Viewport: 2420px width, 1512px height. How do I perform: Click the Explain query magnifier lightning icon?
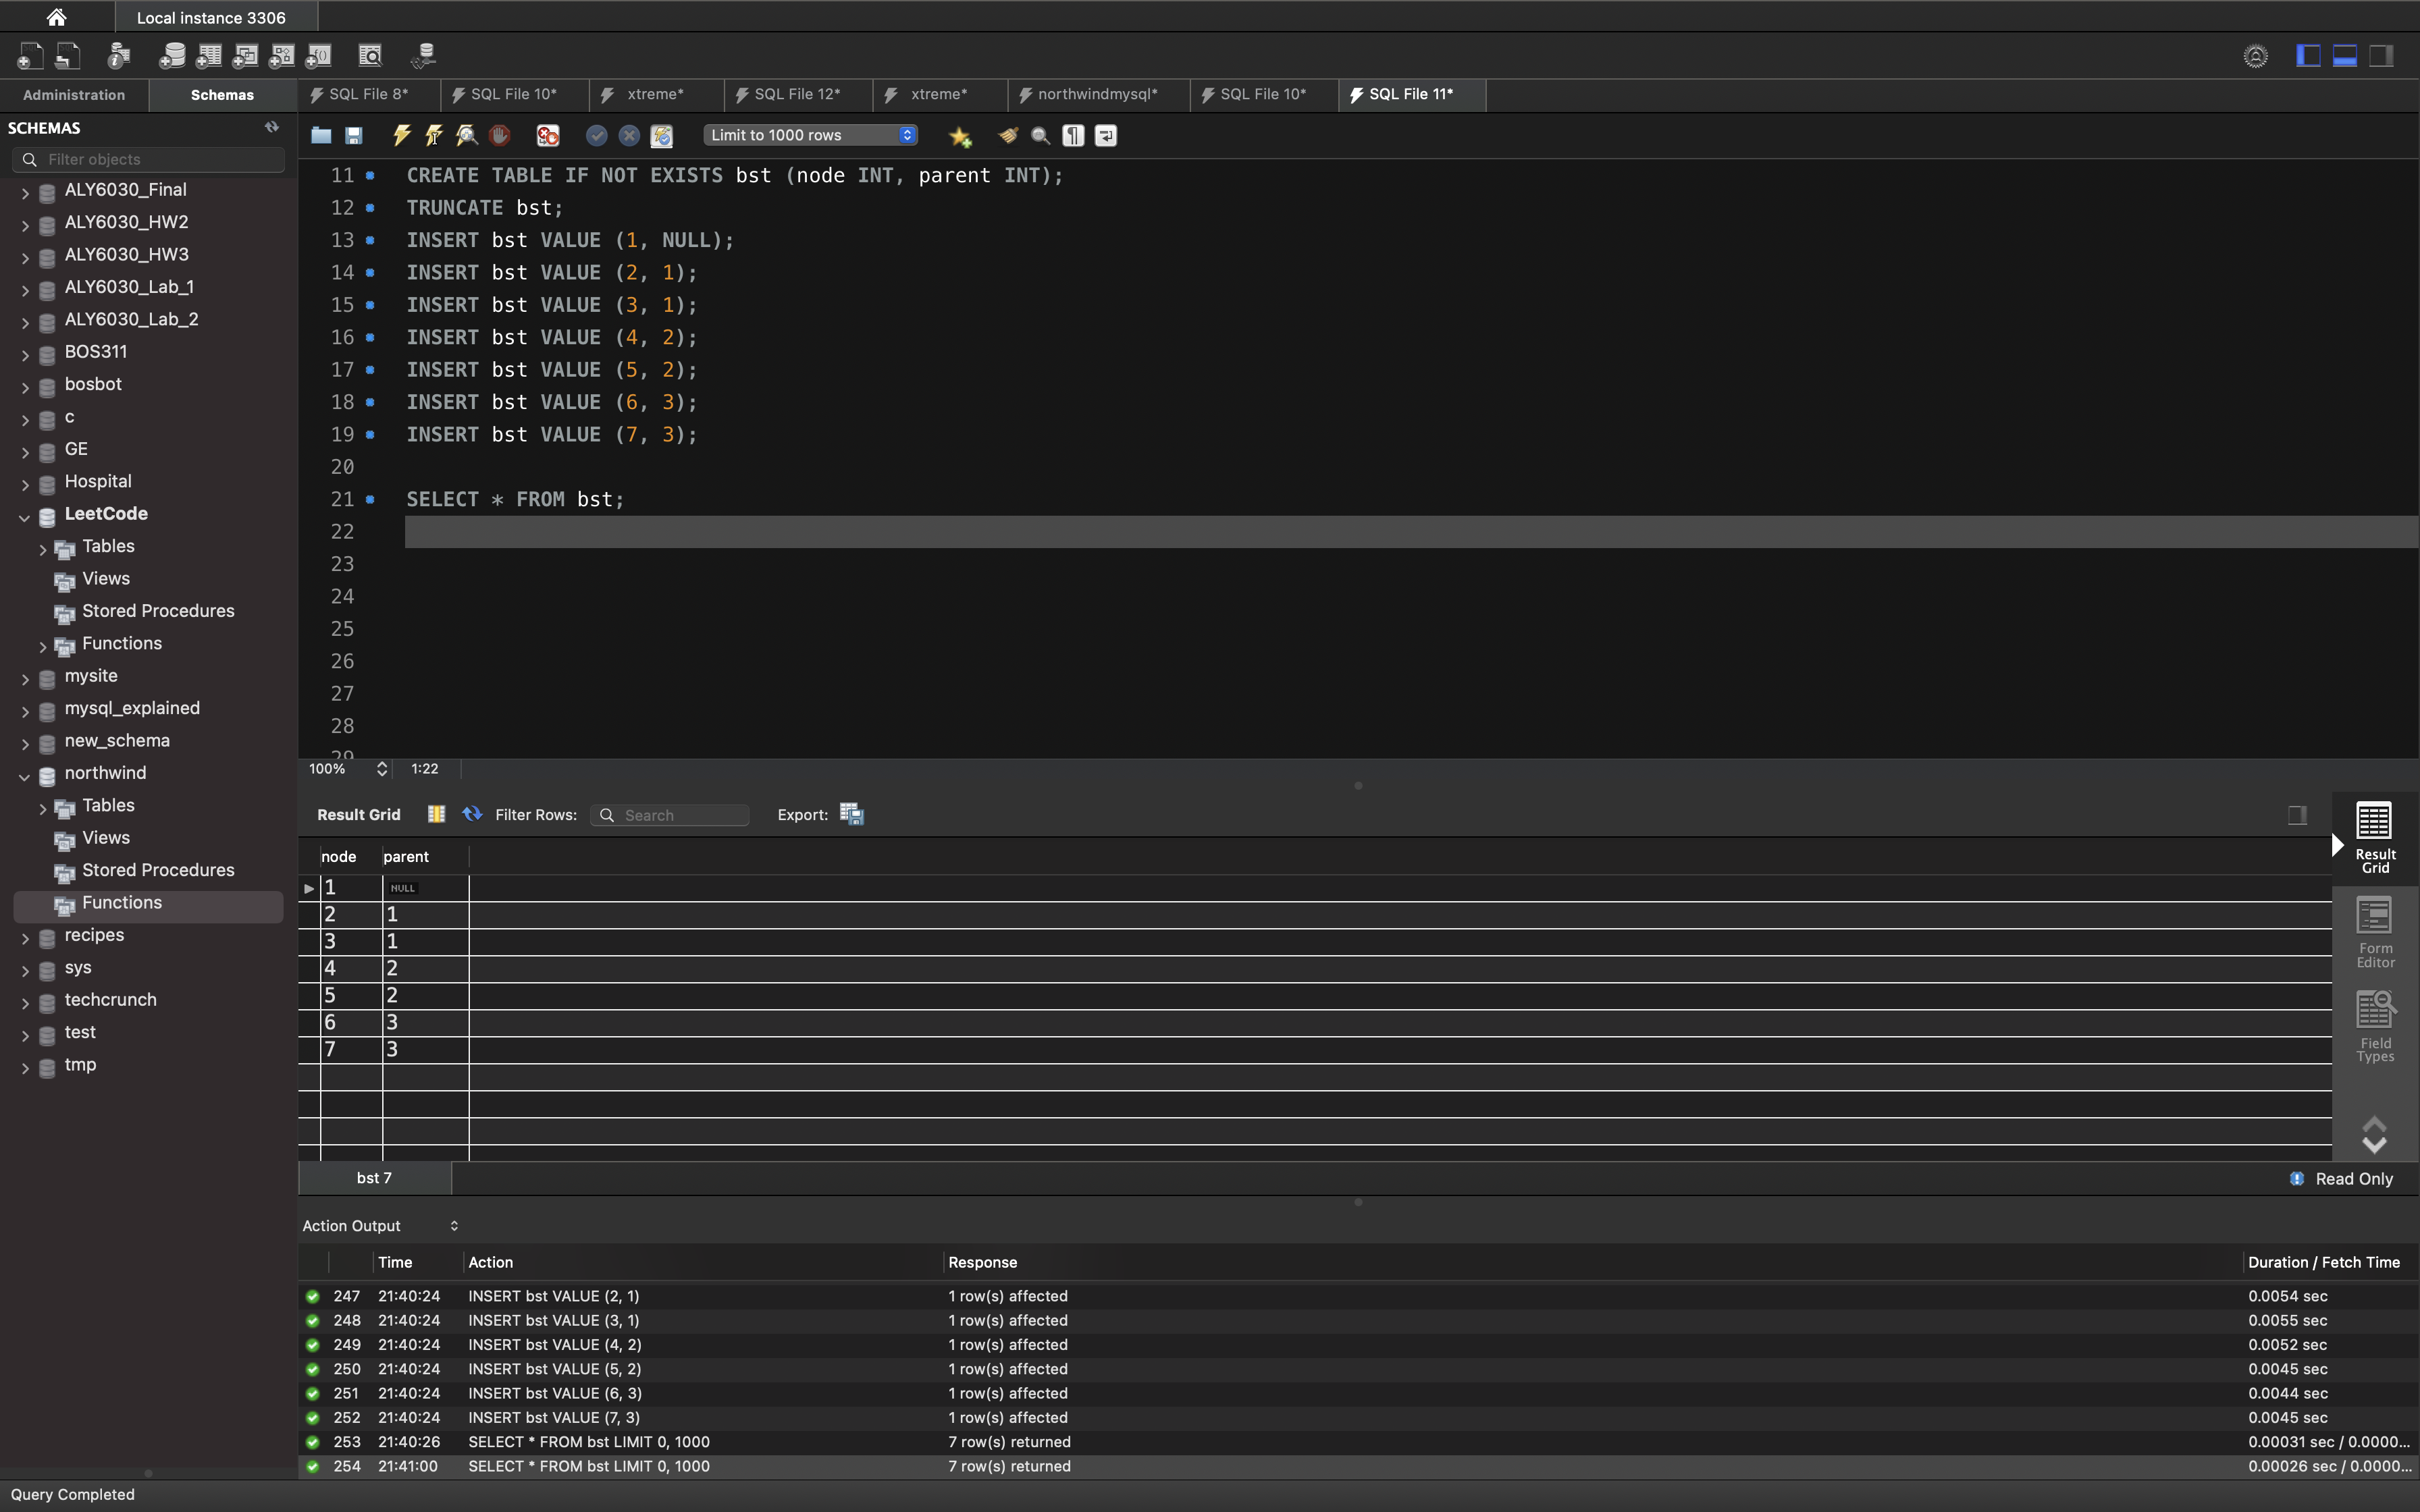[466, 135]
